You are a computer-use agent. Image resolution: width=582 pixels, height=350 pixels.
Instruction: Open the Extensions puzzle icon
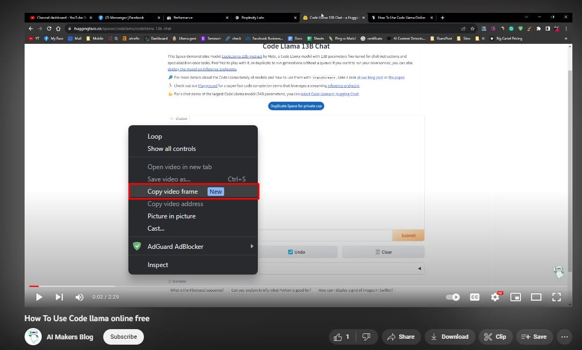click(539, 28)
